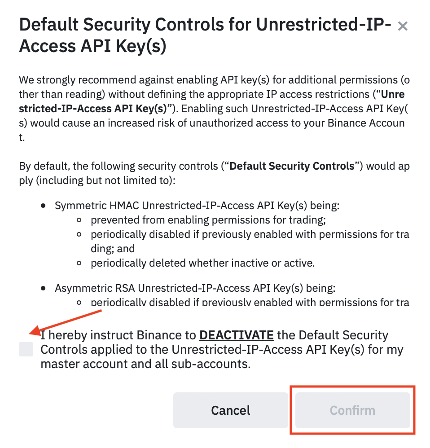430x448 pixels.
Task: Select the underlined DEACTIVATE text
Action: 237,335
